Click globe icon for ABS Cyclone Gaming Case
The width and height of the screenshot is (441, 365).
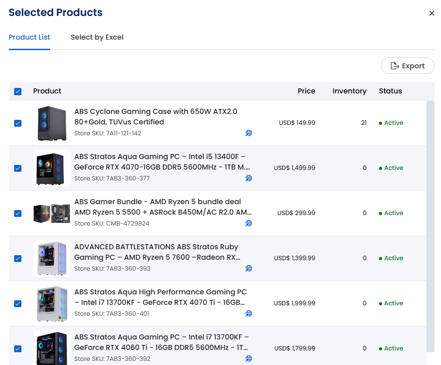tap(249, 133)
